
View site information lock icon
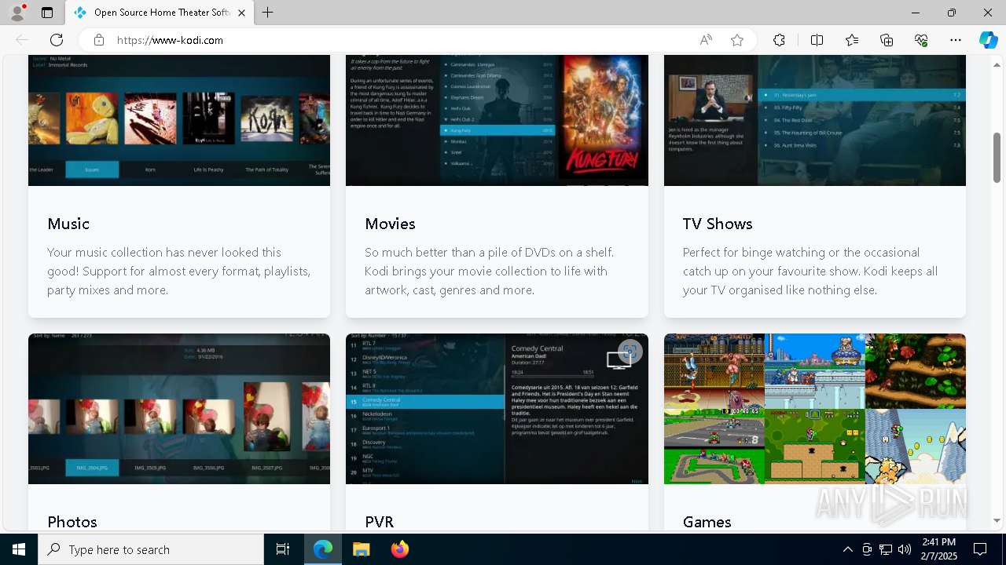click(99, 40)
